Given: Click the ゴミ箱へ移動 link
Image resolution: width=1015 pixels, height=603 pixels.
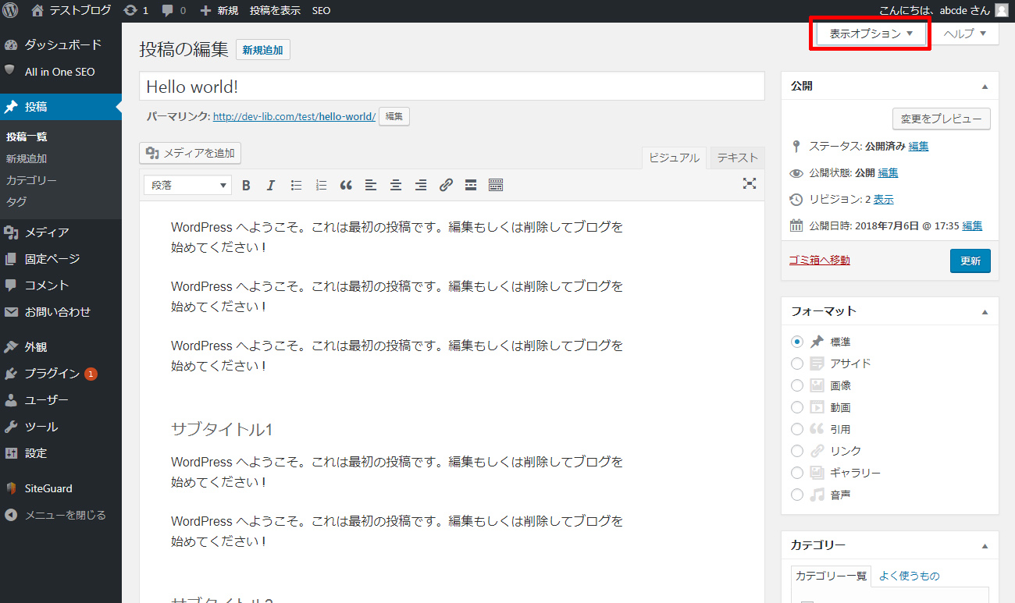Looking at the screenshot, I should coord(820,260).
